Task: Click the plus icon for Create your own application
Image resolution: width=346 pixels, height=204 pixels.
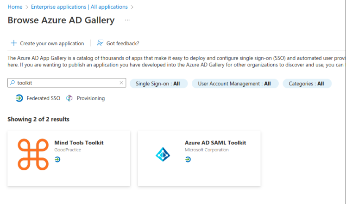Action: tap(13, 43)
